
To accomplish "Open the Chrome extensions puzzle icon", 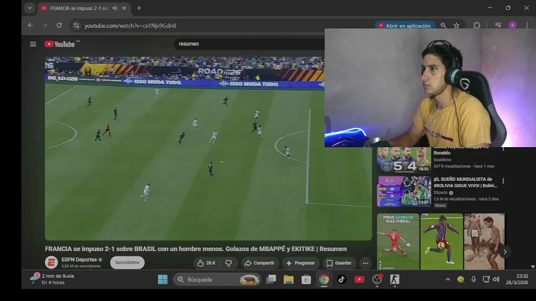I will click(x=477, y=26).
